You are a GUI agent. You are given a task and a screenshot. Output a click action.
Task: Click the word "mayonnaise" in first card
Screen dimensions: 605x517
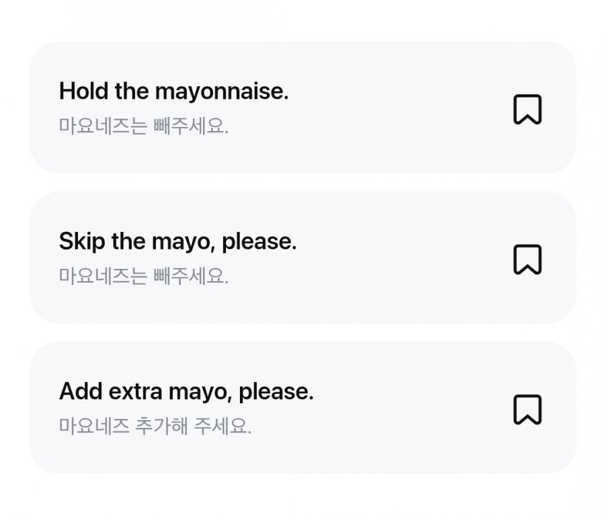(221, 93)
